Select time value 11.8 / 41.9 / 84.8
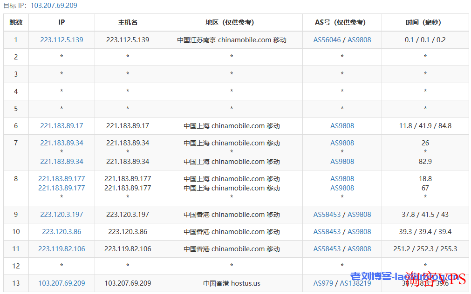 click(425, 126)
